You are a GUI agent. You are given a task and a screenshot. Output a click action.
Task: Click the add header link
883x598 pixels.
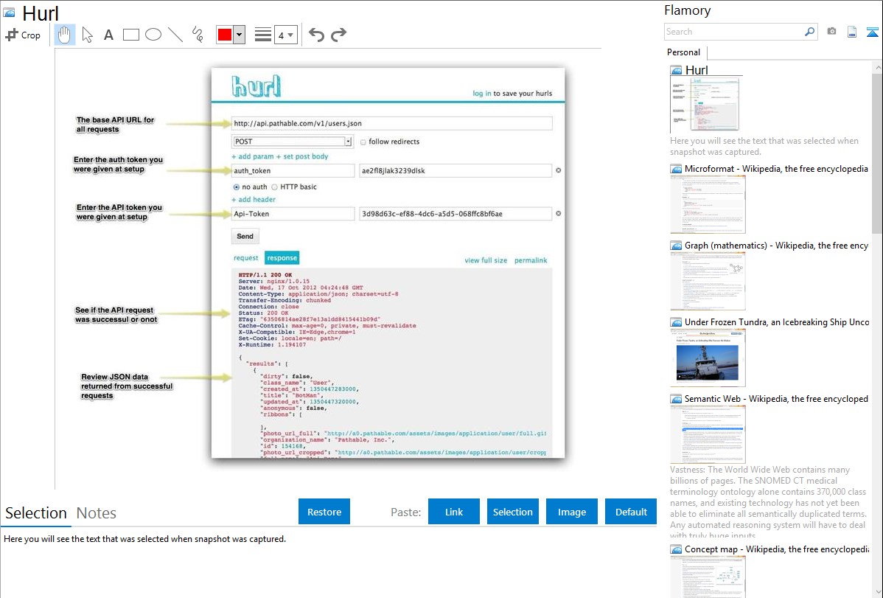pos(254,200)
